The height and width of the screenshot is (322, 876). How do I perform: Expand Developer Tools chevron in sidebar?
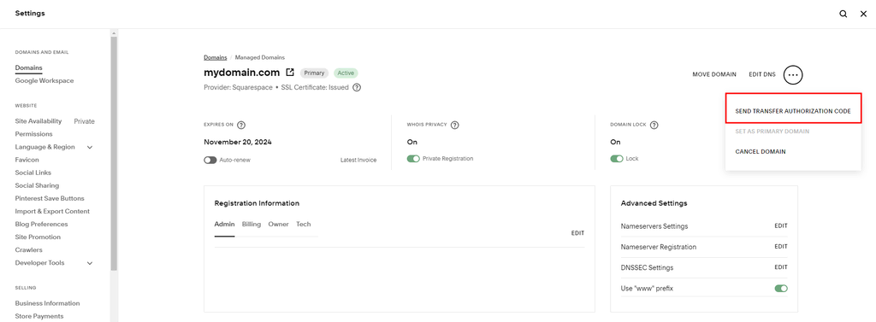click(x=89, y=263)
